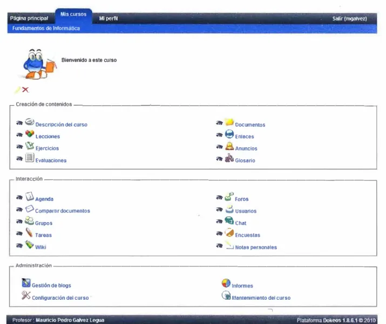This screenshot has width=386, height=324.
Task: Click the Descripción del curso icon
Action: point(30,122)
